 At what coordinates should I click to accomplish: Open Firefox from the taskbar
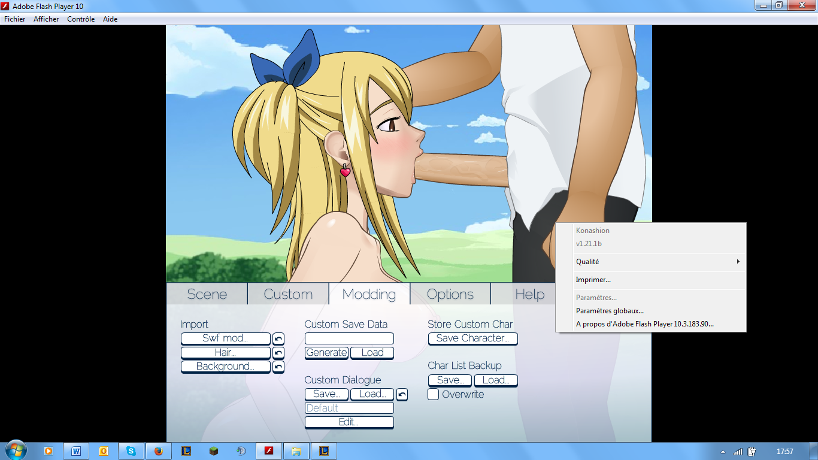pos(159,451)
